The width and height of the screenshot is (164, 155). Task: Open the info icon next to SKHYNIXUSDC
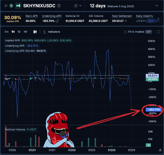click(59, 6)
